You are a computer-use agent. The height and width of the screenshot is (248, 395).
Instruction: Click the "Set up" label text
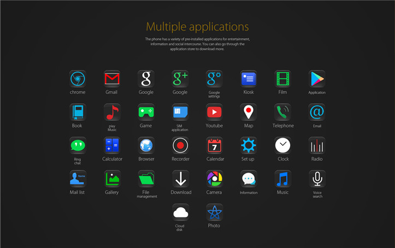247,159
